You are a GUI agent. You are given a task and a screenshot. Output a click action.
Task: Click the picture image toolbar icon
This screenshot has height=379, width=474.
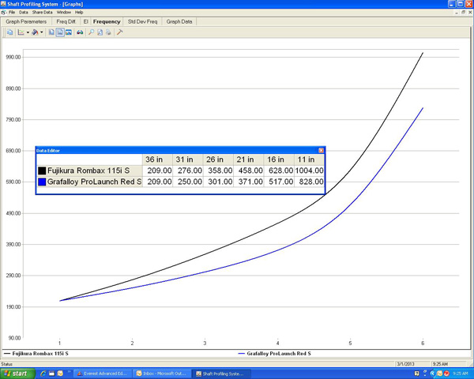[x=69, y=32]
